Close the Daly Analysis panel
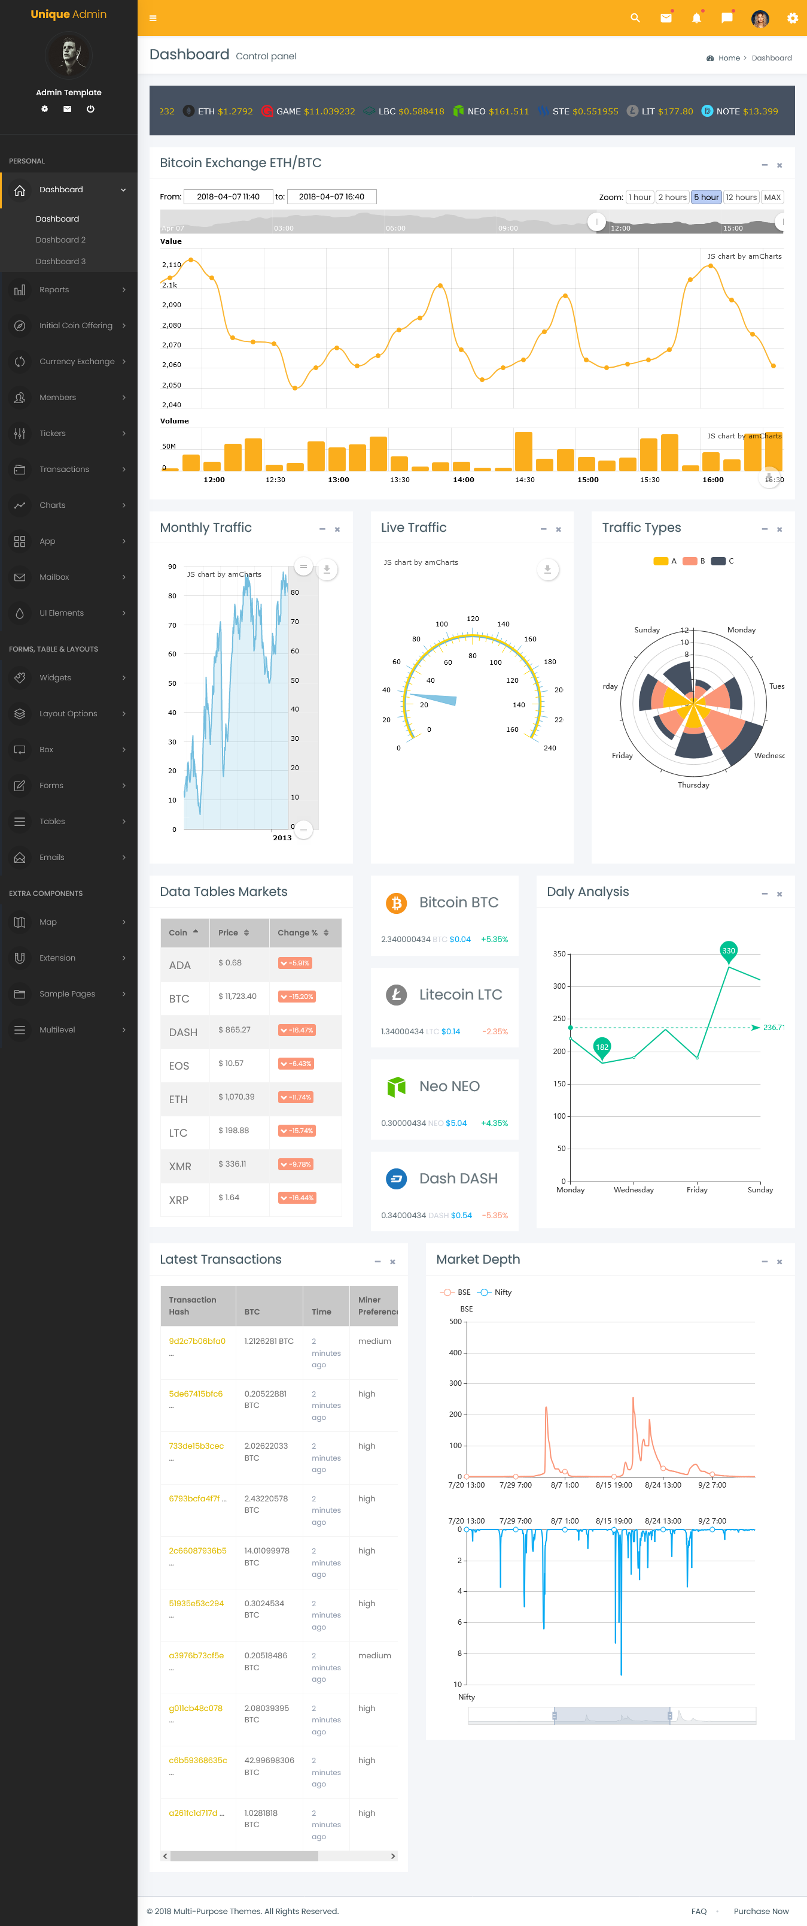The height and width of the screenshot is (1926, 807). [x=779, y=894]
